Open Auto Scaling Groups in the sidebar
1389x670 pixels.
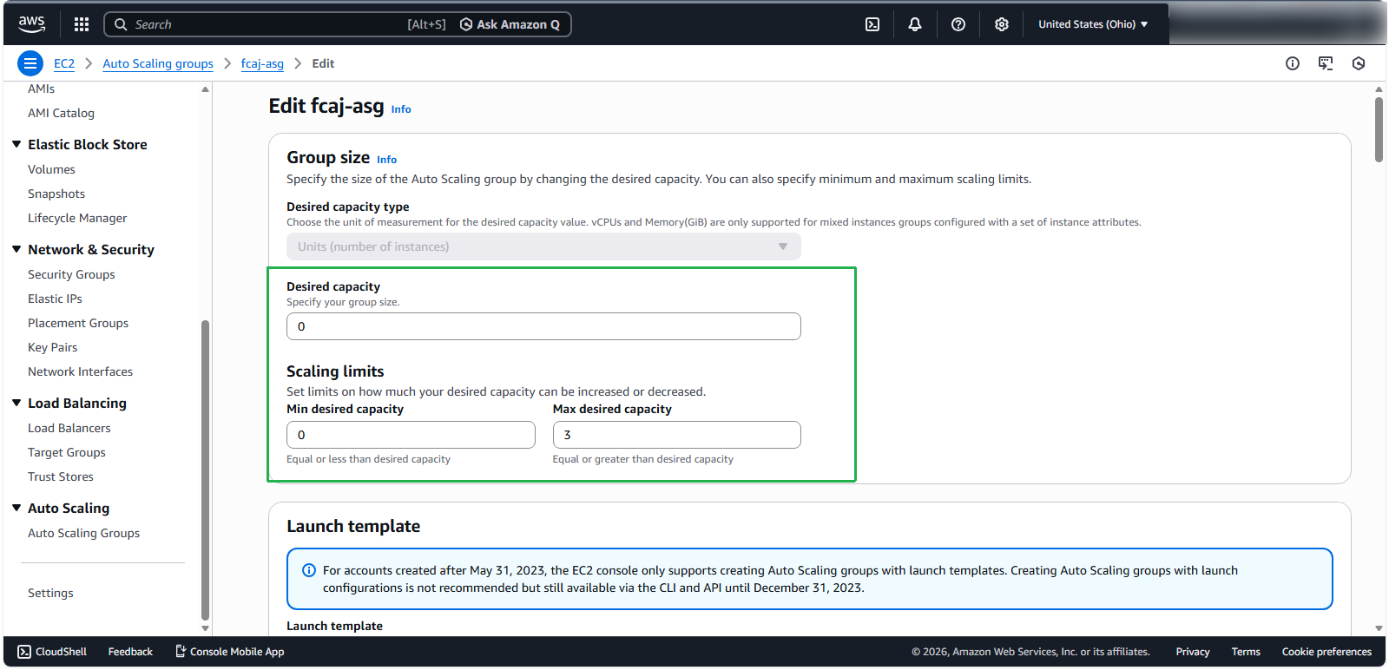(x=83, y=533)
